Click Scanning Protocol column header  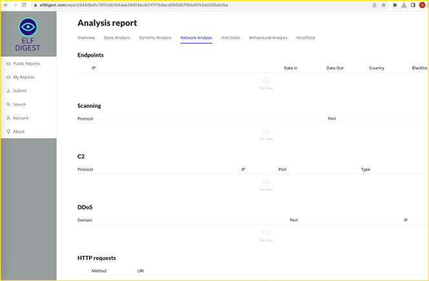[x=85, y=119]
